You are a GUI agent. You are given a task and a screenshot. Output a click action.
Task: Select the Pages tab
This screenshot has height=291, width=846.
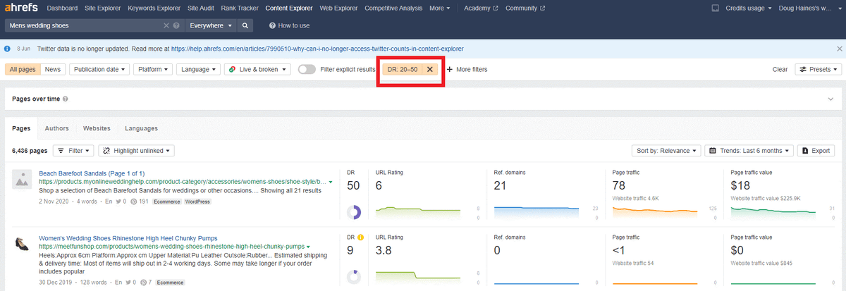21,128
